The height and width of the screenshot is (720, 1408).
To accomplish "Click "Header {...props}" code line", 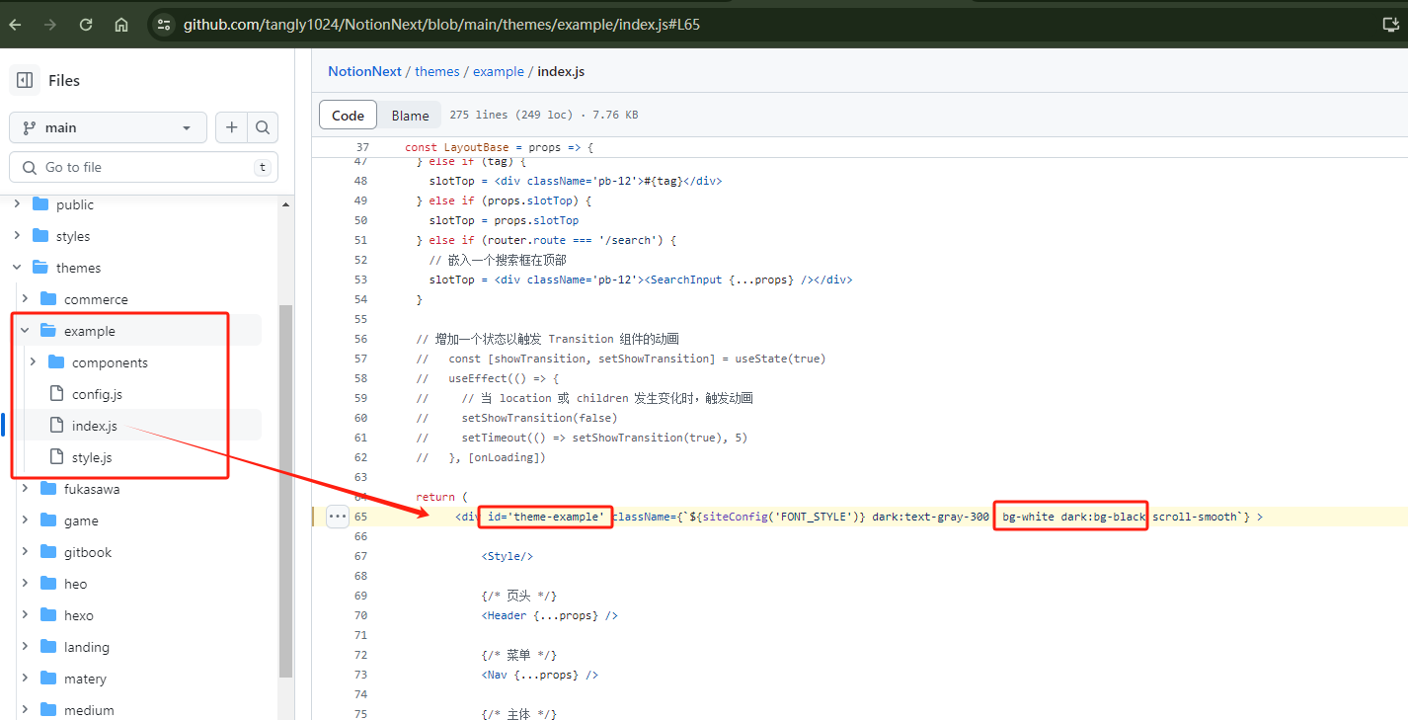I will (550, 615).
